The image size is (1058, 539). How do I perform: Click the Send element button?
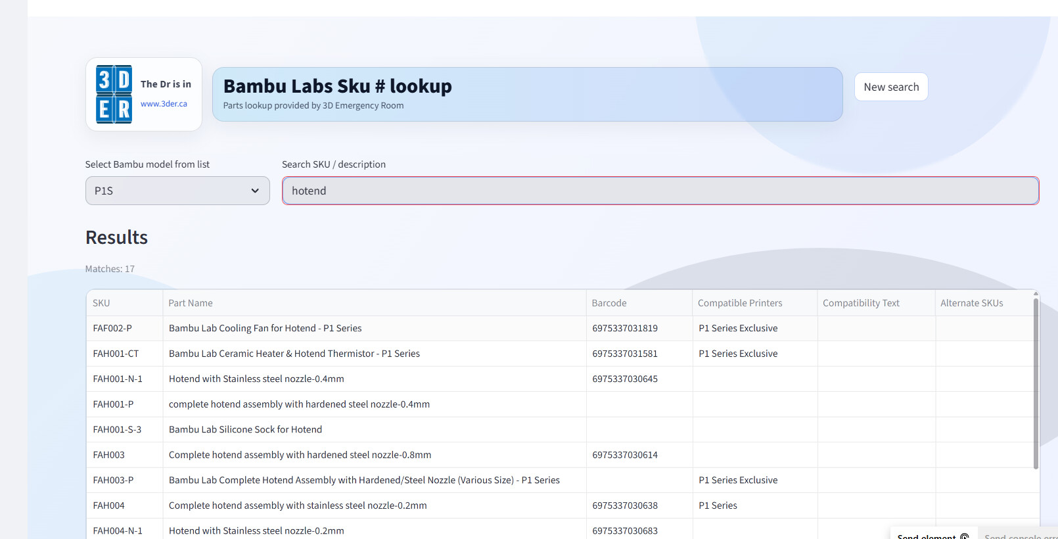point(932,535)
